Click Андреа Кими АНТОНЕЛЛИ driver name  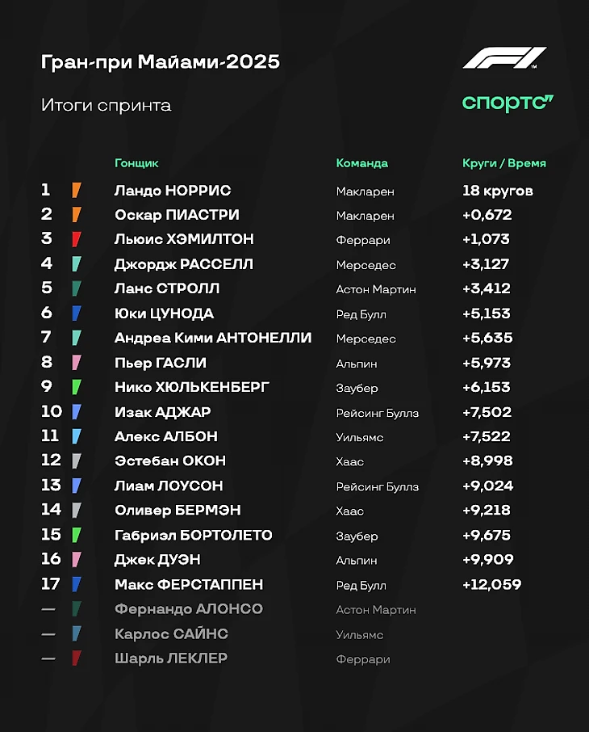213,338
